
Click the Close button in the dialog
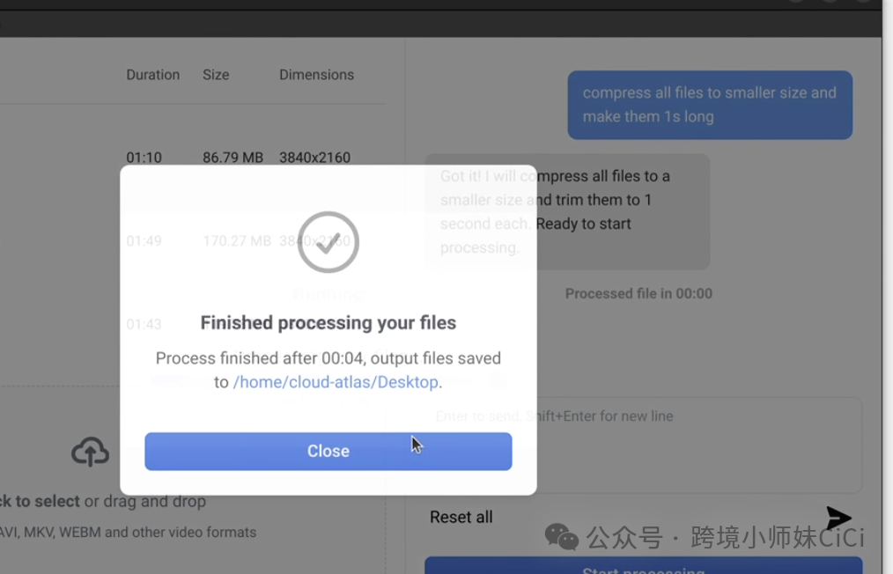(x=328, y=451)
